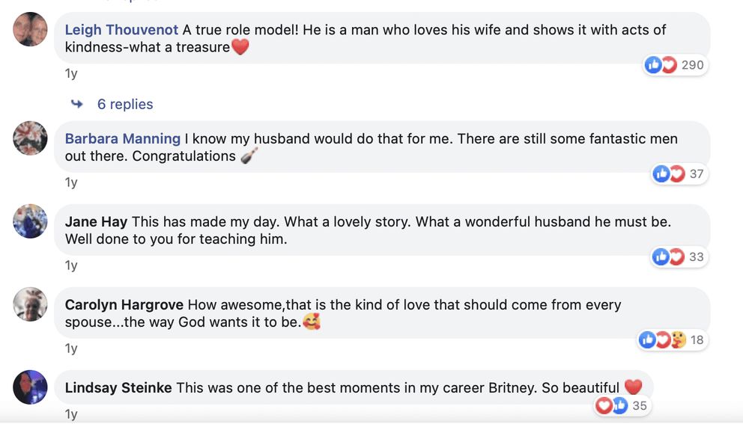Click the reply arrow icon beside 6 replies

coord(76,104)
